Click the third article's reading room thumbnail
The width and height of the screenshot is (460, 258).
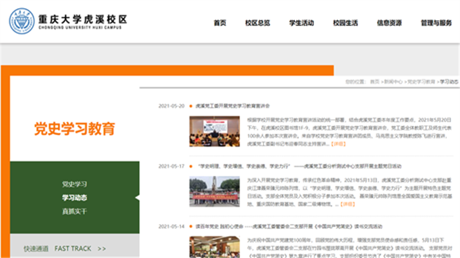pyautogui.click(x=214, y=247)
